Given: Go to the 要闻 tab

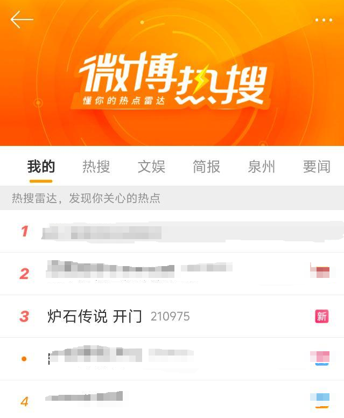Looking at the screenshot, I should pyautogui.click(x=317, y=166).
